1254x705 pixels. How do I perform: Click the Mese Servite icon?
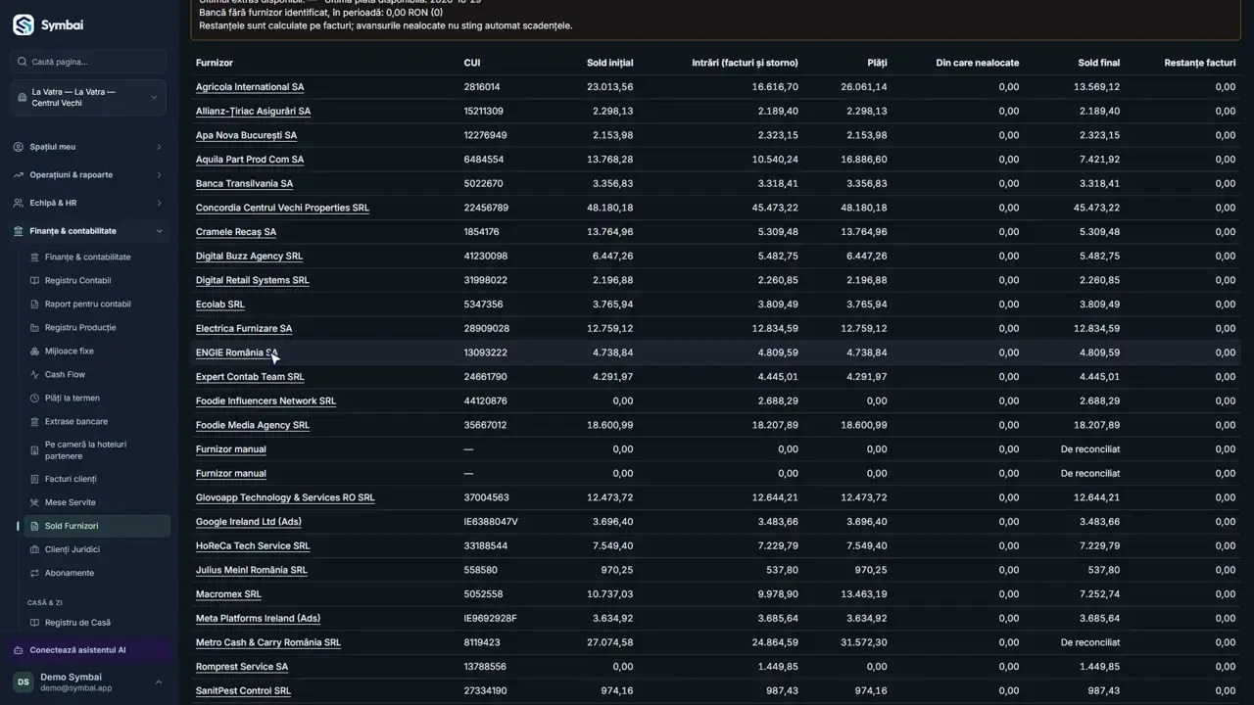pos(35,502)
